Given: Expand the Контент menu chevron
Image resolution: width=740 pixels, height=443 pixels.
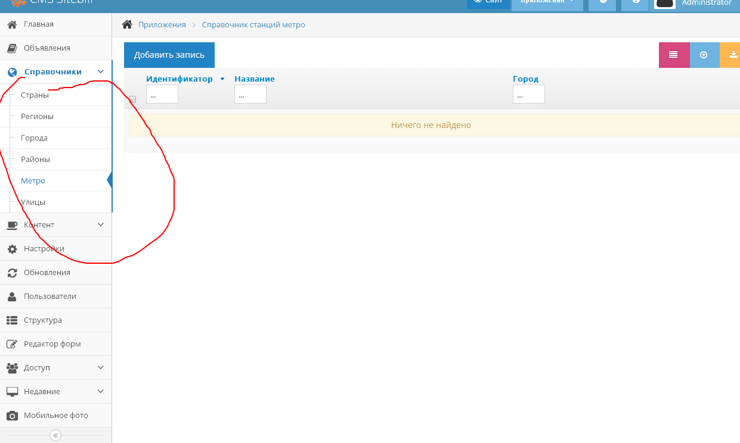Looking at the screenshot, I should [x=101, y=224].
